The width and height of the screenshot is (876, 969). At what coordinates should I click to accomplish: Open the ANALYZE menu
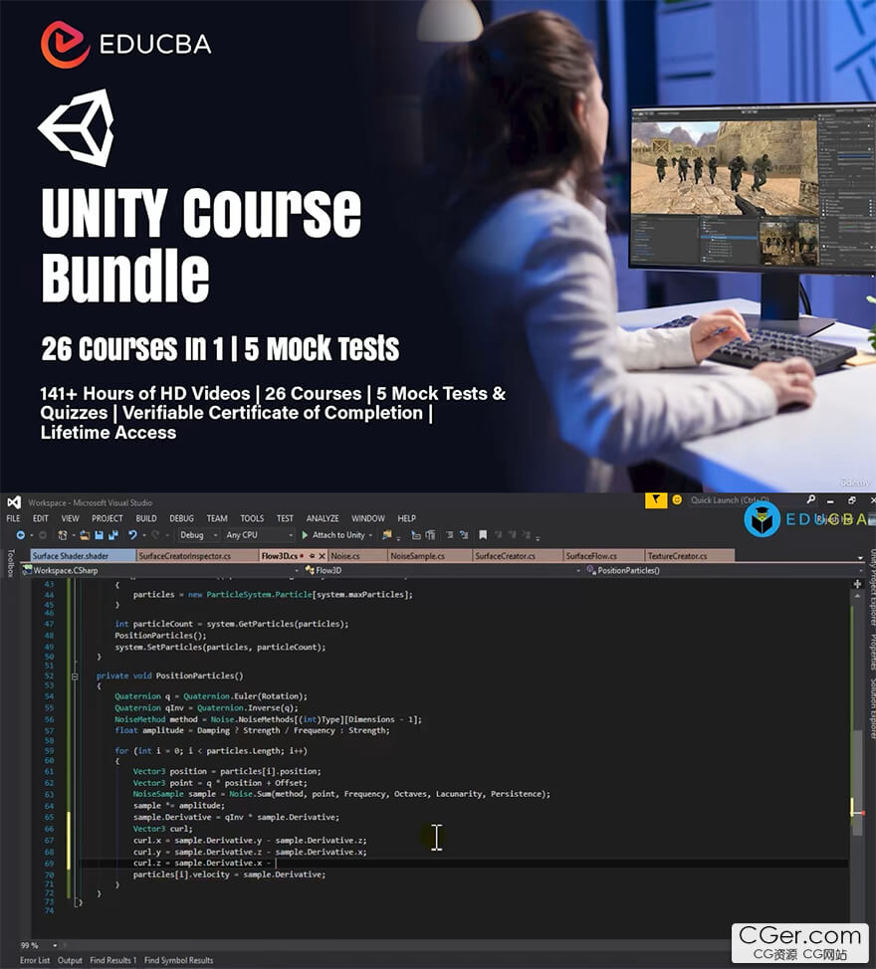click(x=323, y=518)
